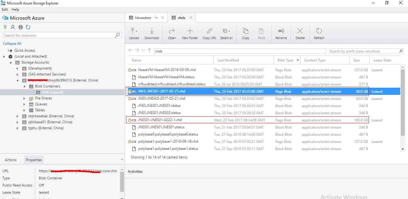Image resolution: width=408 pixels, height=199 pixels.
Task: Select the vhds tab
Action: tap(181, 18)
